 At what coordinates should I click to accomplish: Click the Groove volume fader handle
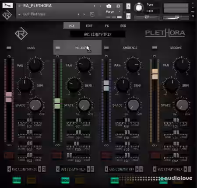tap(155, 74)
